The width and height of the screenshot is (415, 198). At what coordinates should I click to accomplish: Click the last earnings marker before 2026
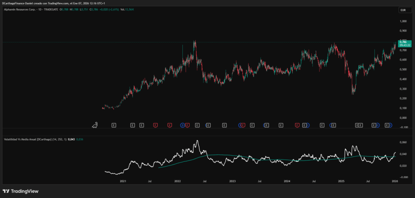(387, 125)
